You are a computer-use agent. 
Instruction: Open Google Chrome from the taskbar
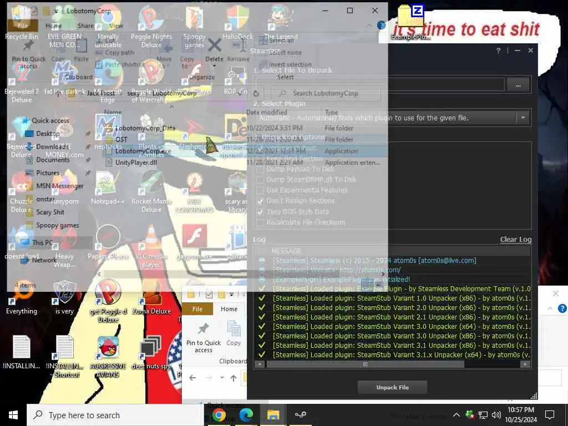(x=219, y=415)
